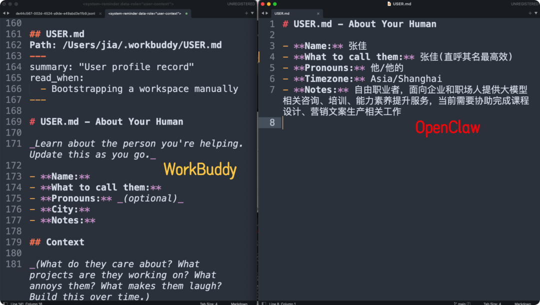Screen dimensions: 540x305
Task: Add new tab in left window
Action: [246, 13]
